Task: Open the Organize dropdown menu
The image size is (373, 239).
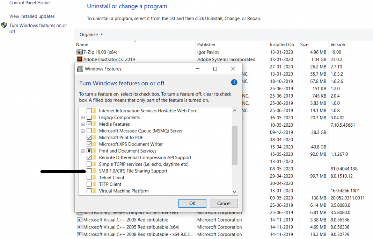Action: pyautogui.click(x=91, y=34)
